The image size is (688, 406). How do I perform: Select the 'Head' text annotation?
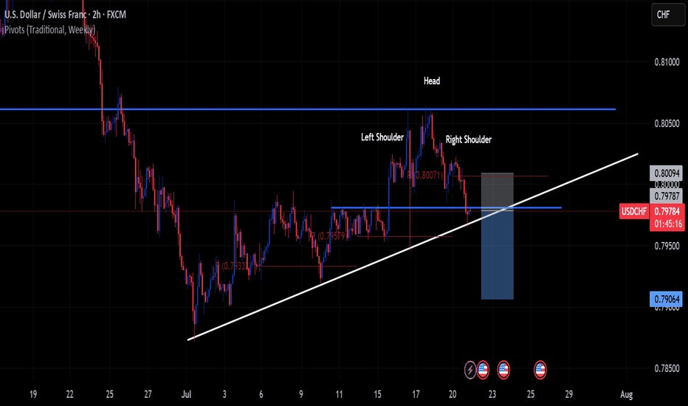point(432,80)
